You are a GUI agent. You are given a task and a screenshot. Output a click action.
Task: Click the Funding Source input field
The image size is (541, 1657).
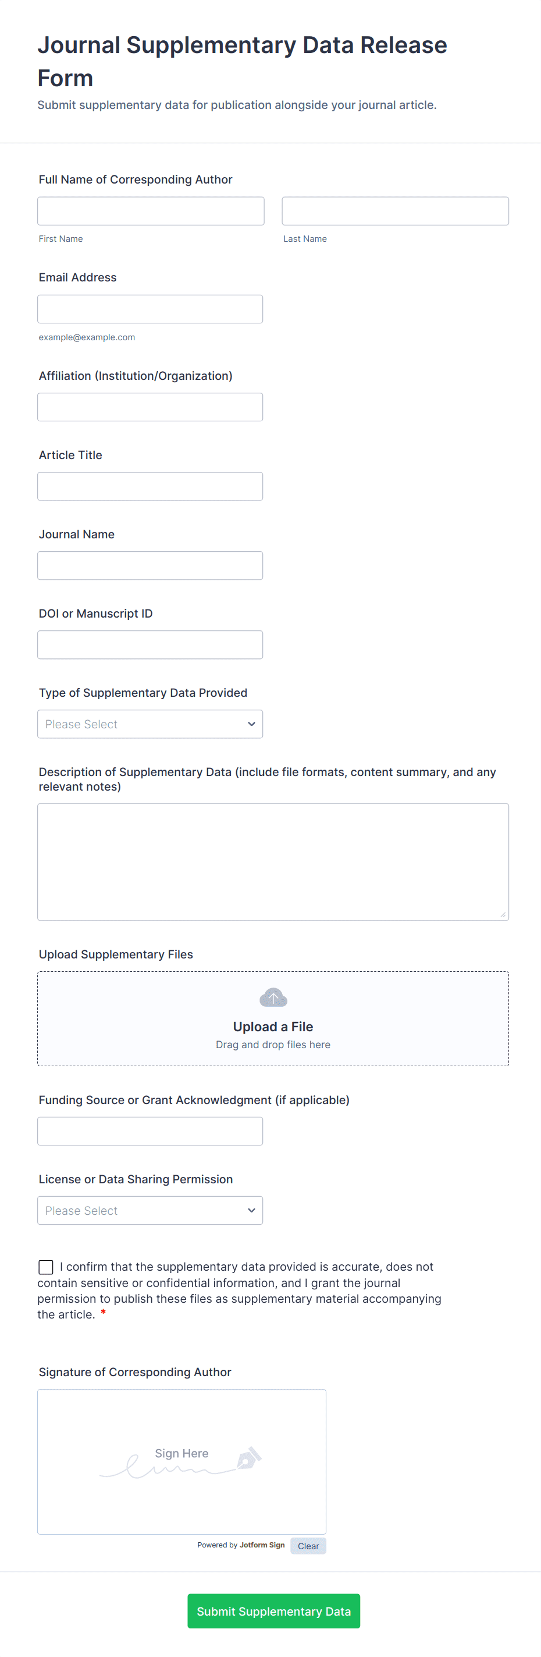pos(150,1131)
